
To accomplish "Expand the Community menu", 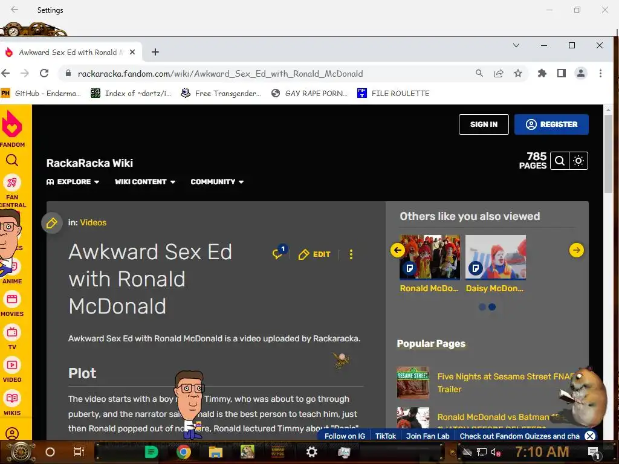I will point(217,182).
